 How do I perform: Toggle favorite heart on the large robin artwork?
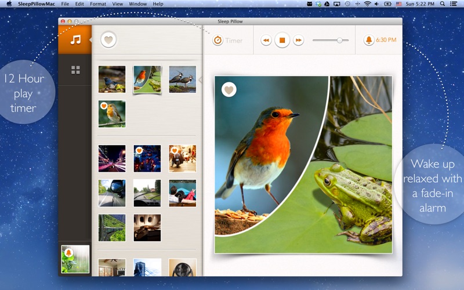(229, 89)
